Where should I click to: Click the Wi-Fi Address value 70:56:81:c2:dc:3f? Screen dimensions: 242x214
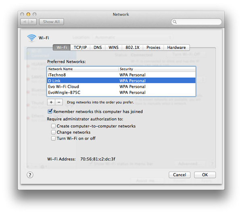coord(98,159)
